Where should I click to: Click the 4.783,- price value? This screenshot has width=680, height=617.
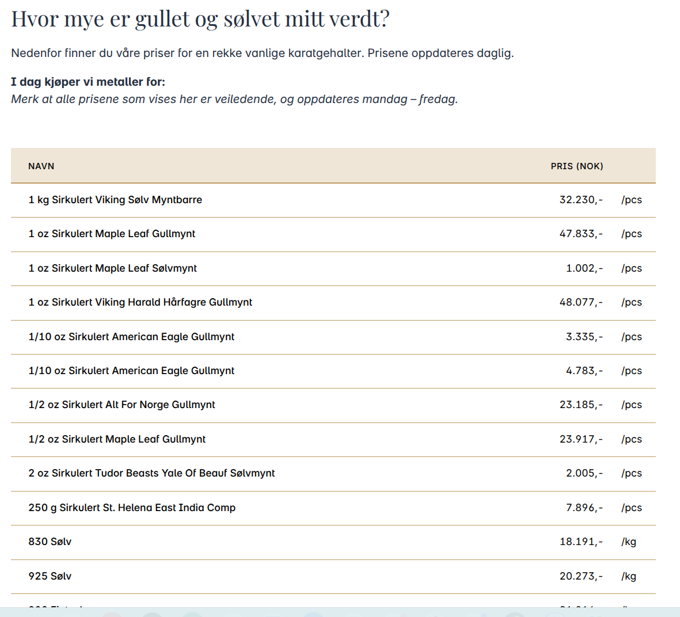coord(584,371)
